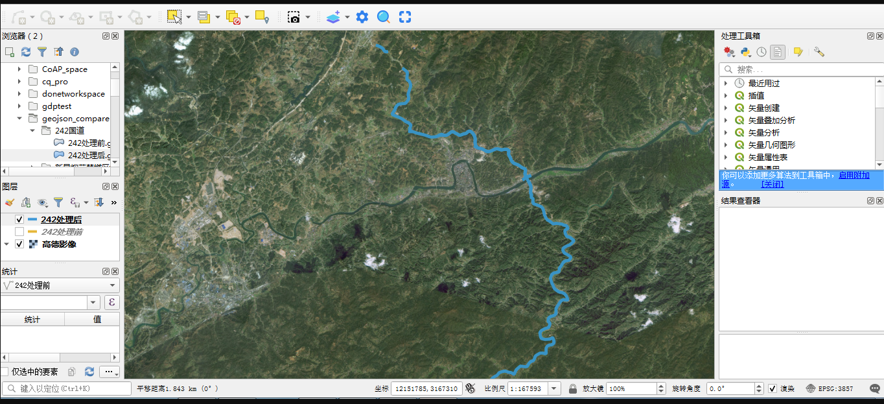This screenshot has width=884, height=404.
Task: Toggle the render checkbox
Action: click(773, 388)
